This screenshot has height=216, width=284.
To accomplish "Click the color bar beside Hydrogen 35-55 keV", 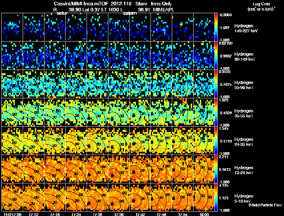I will pos(216,112).
